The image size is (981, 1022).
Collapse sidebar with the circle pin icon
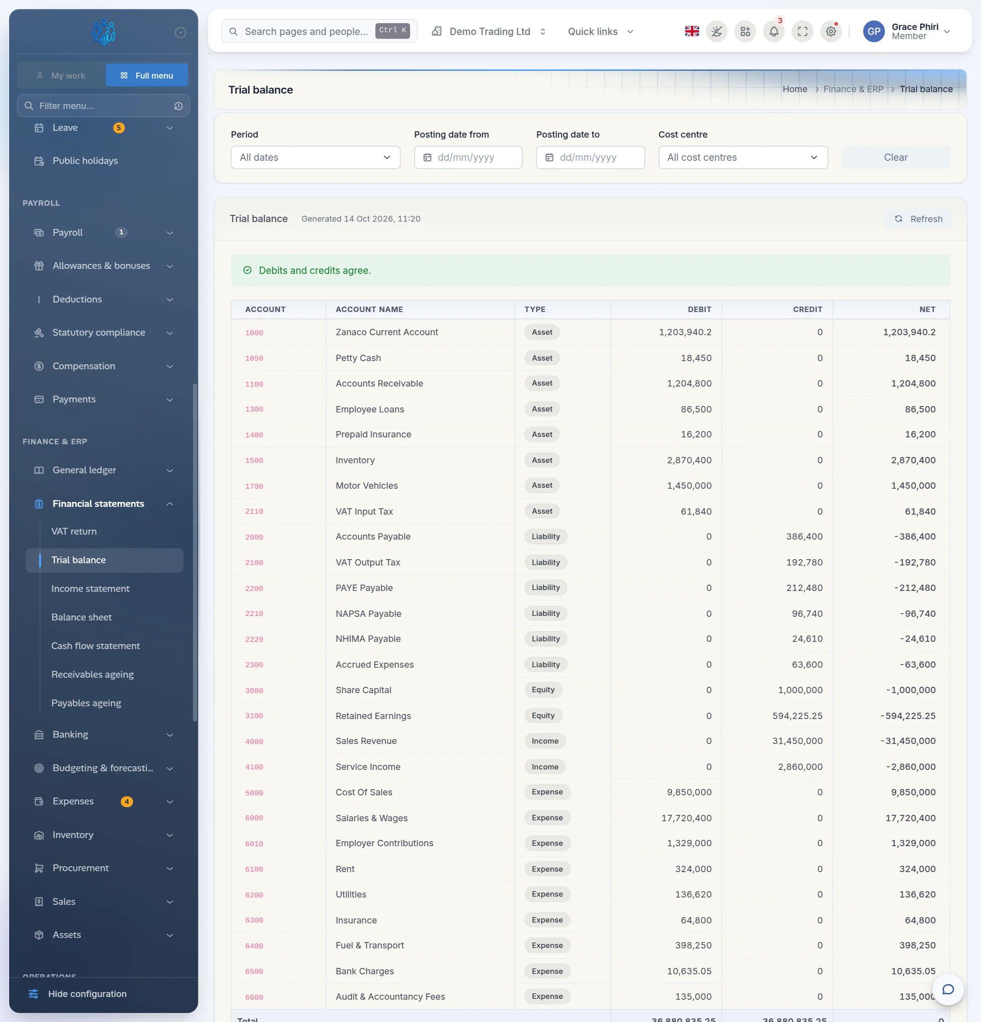coord(180,33)
